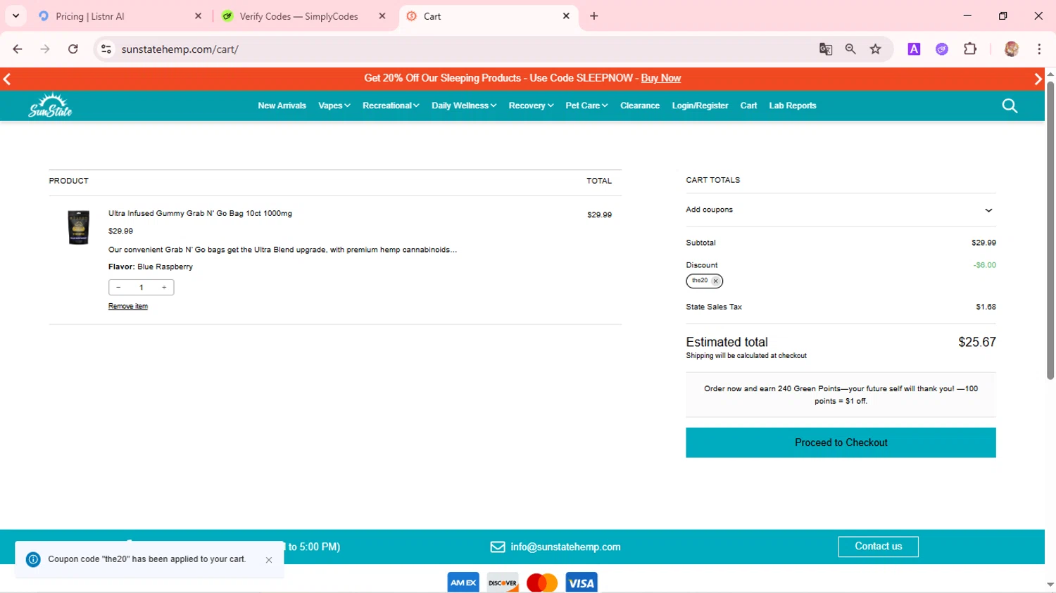Screen dimensions: 1056x593
Task: Click the Buy Now banner link
Action: (x=660, y=78)
